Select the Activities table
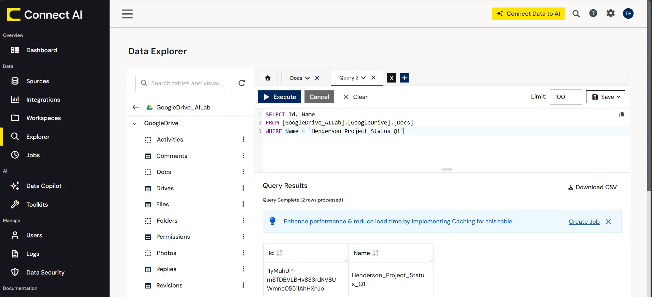Image resolution: width=652 pixels, height=297 pixels. [170, 139]
